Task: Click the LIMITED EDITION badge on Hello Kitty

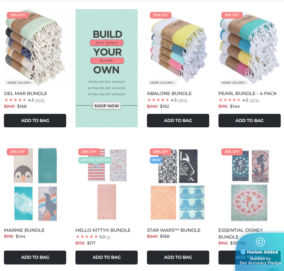Action: (x=95, y=160)
